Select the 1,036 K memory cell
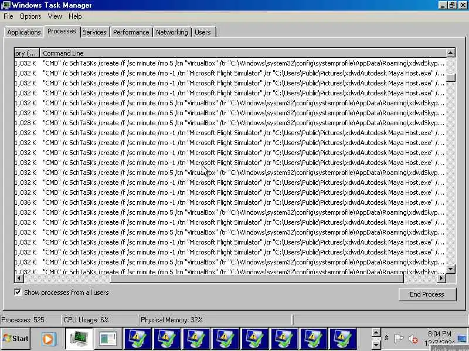The image size is (469, 351). click(x=26, y=202)
